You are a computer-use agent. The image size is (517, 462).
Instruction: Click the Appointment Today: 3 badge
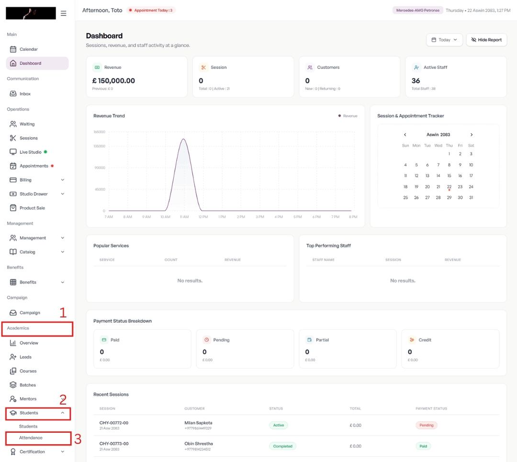click(x=151, y=10)
